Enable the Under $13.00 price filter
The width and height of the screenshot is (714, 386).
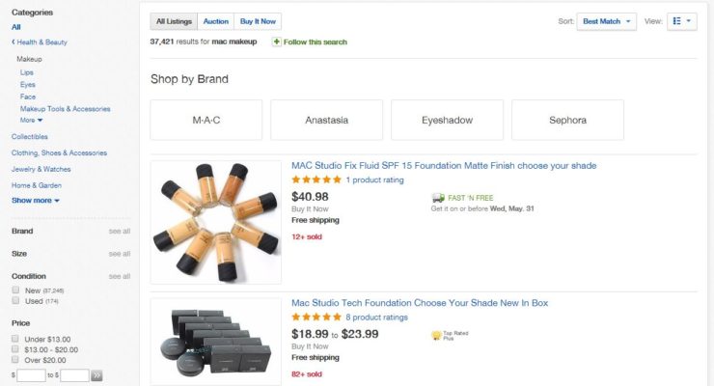(15, 339)
